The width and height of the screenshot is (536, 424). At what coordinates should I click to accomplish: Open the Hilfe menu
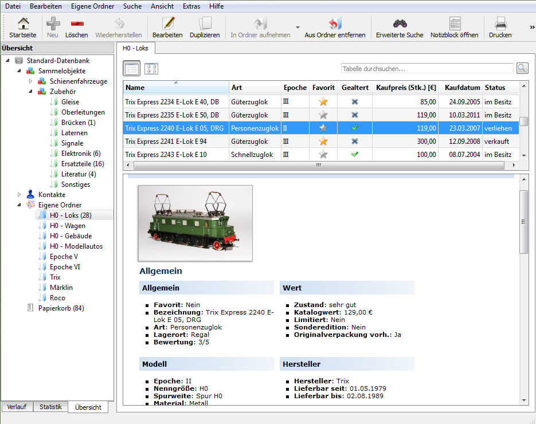(x=216, y=6)
